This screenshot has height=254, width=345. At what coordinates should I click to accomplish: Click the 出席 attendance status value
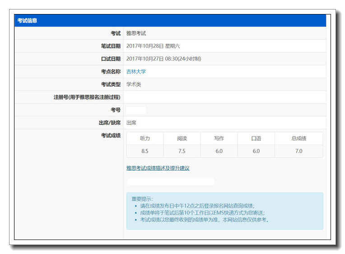(131, 122)
